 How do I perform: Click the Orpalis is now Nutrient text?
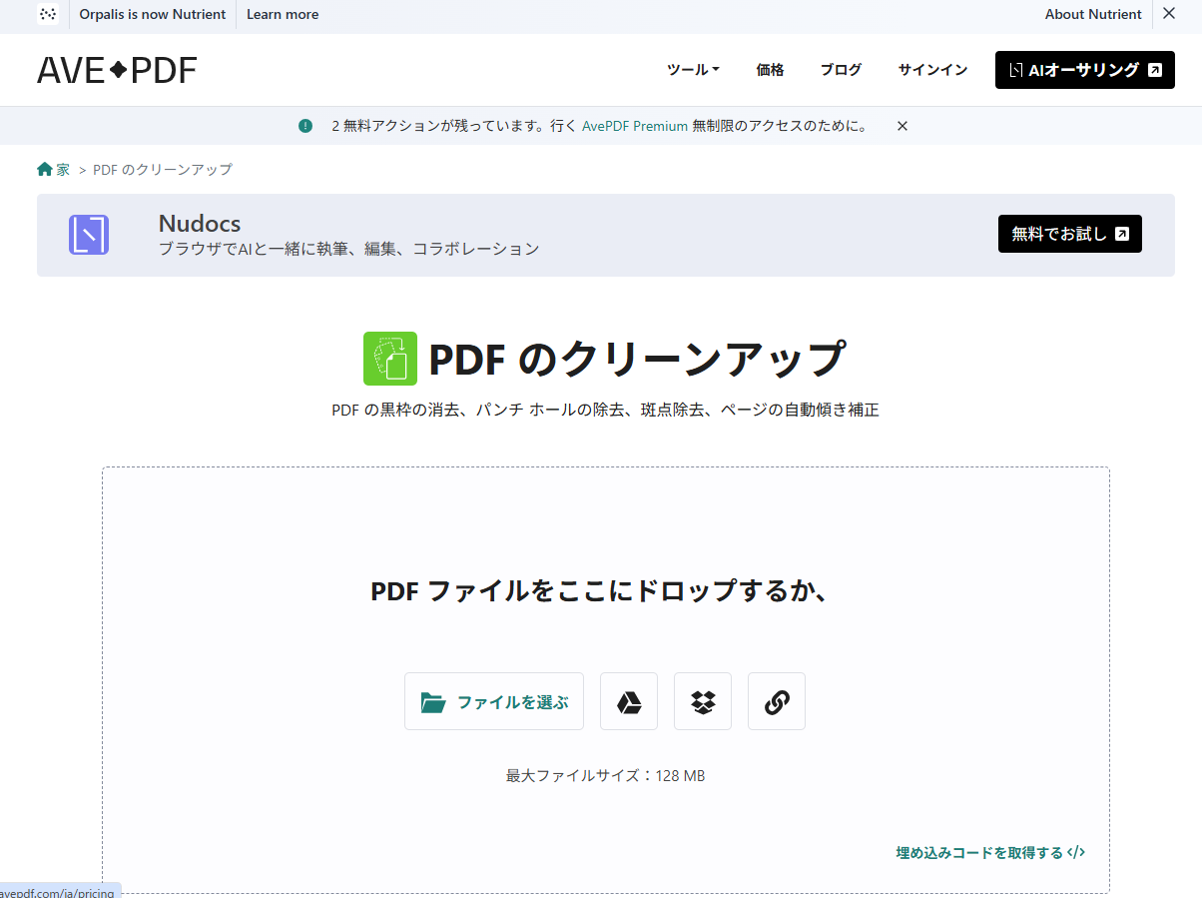coord(153,14)
